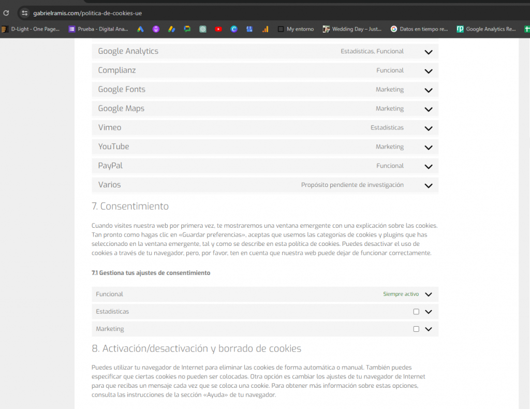Open the YouTube bookmark icon
The width and height of the screenshot is (530, 409).
click(218, 30)
